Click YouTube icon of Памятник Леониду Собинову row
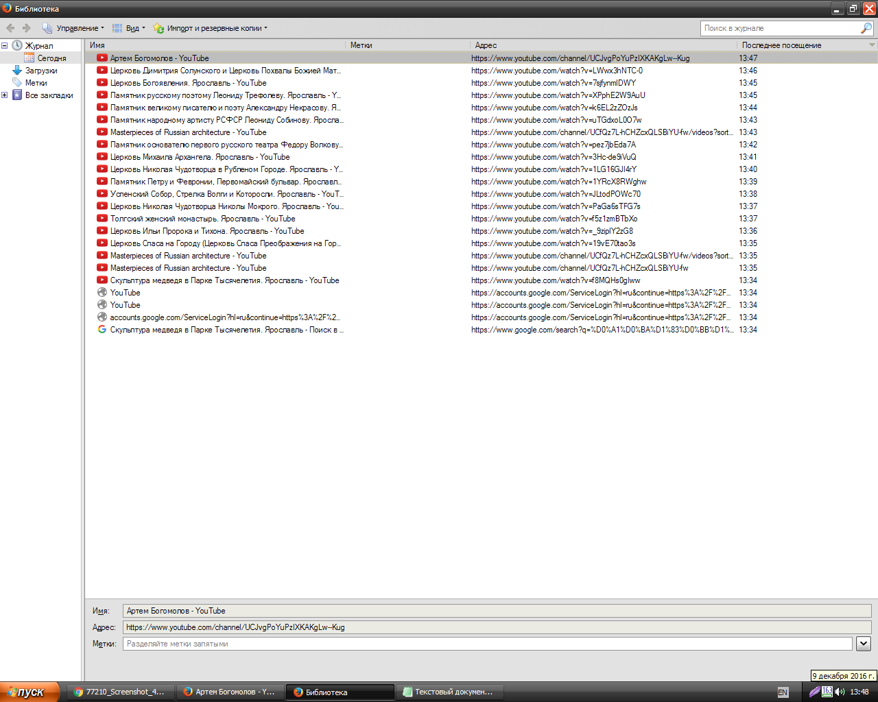This screenshot has width=878, height=702. click(x=102, y=120)
